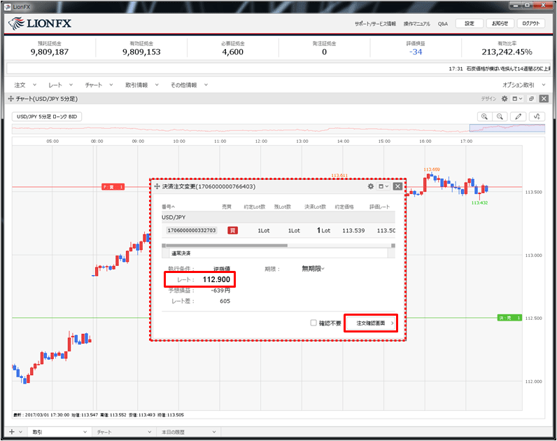Viewport: 557px width, 441px height.
Task: Click the 評価損益 value -34
Action: click(x=415, y=52)
